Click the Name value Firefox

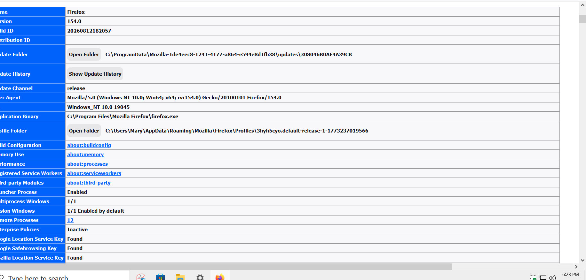tap(76, 12)
